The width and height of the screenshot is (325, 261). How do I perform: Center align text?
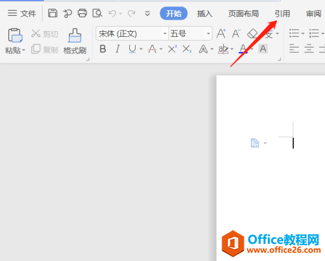(309, 49)
